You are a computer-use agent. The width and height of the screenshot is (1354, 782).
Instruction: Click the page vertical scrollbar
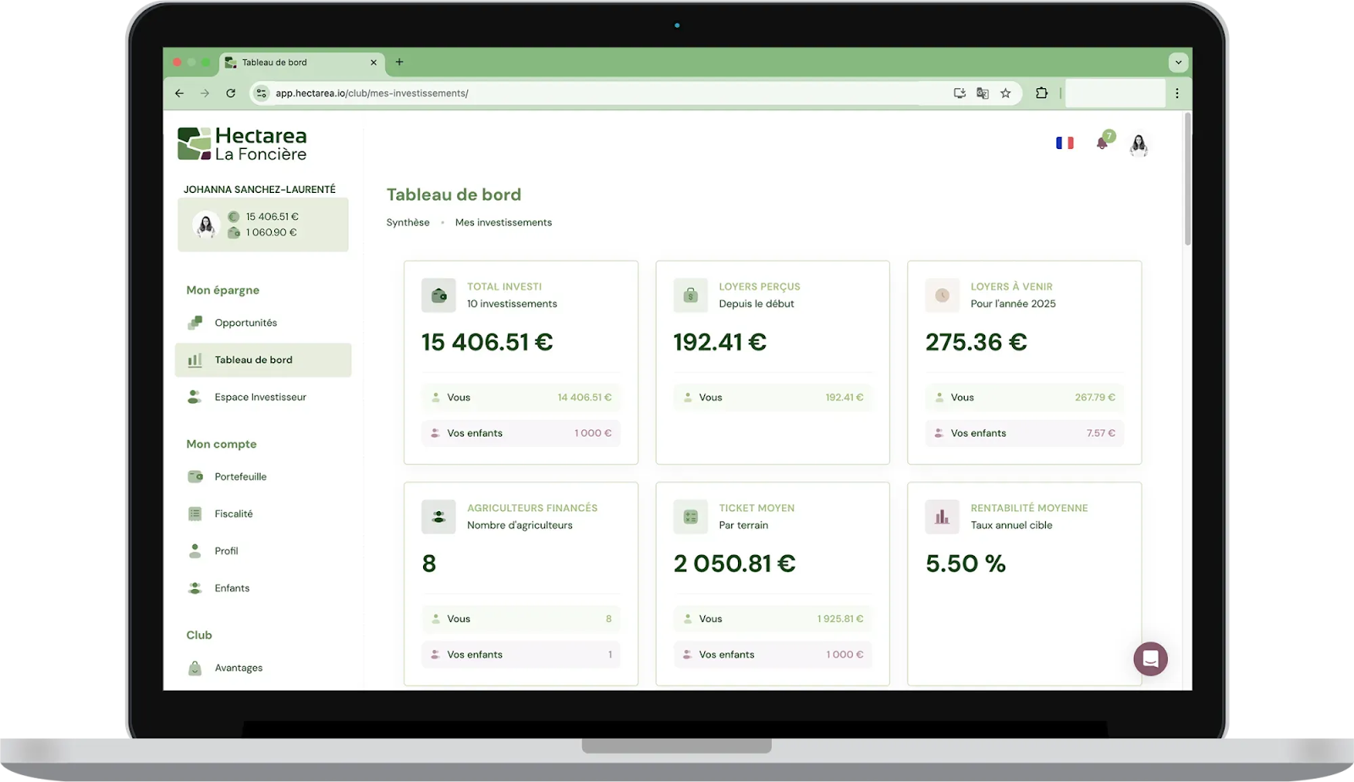point(1187,179)
